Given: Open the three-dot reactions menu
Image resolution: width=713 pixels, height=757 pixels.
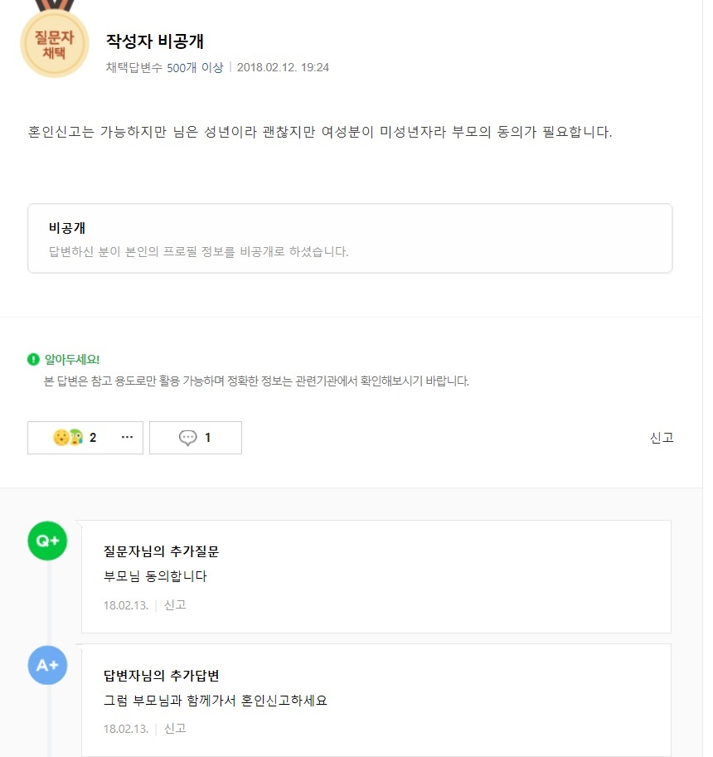Looking at the screenshot, I should point(127,437).
